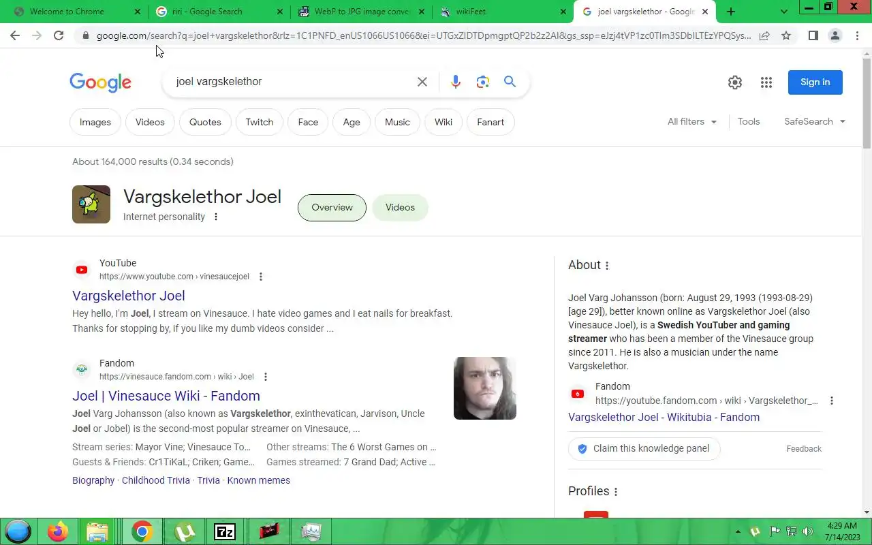Submit search with magnifier icon
The image size is (872, 545).
tap(510, 82)
